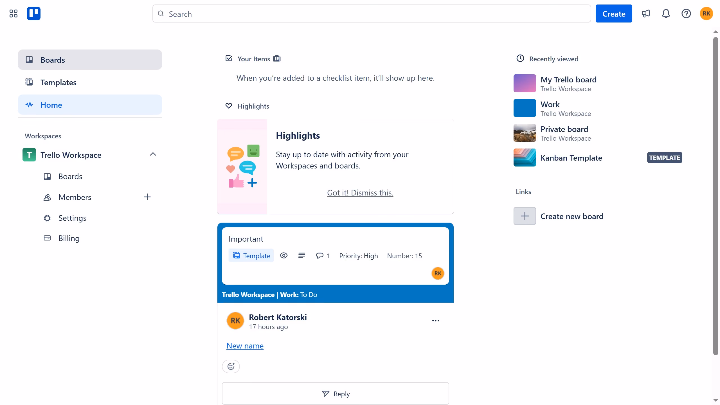Click the Create button
This screenshot has width=720, height=405.
tap(614, 13)
